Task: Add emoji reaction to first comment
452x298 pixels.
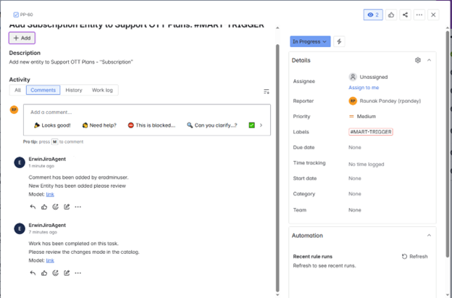Action: [55, 207]
